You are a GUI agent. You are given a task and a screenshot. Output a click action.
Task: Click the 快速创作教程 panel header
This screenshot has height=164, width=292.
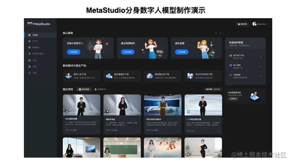pos(245,43)
